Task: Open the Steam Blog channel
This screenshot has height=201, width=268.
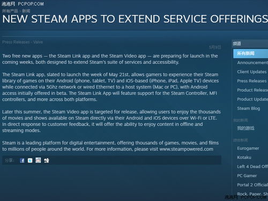Action: (x=249, y=108)
